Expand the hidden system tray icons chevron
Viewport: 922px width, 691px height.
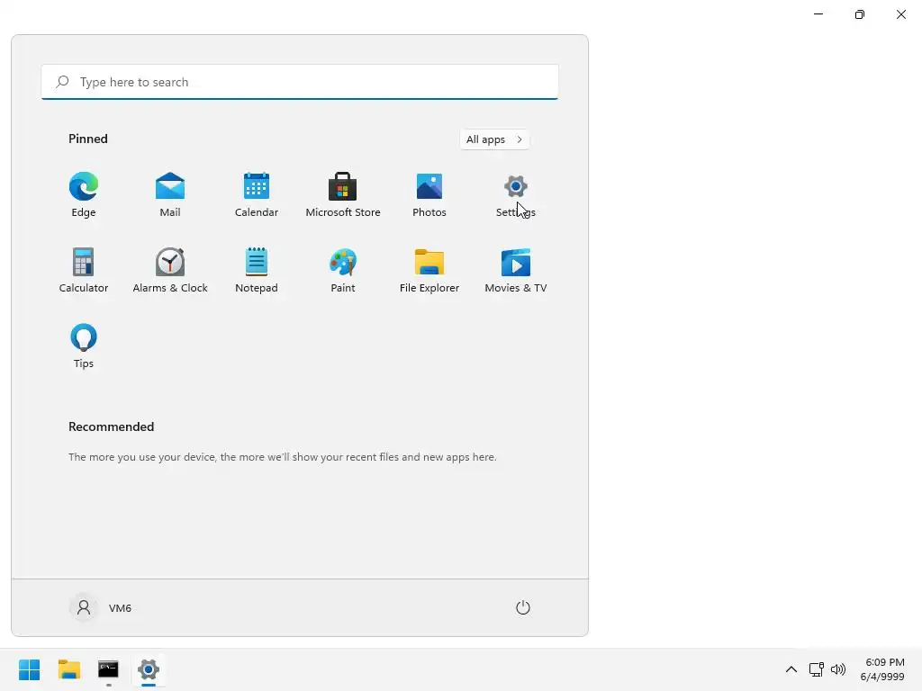(x=791, y=669)
